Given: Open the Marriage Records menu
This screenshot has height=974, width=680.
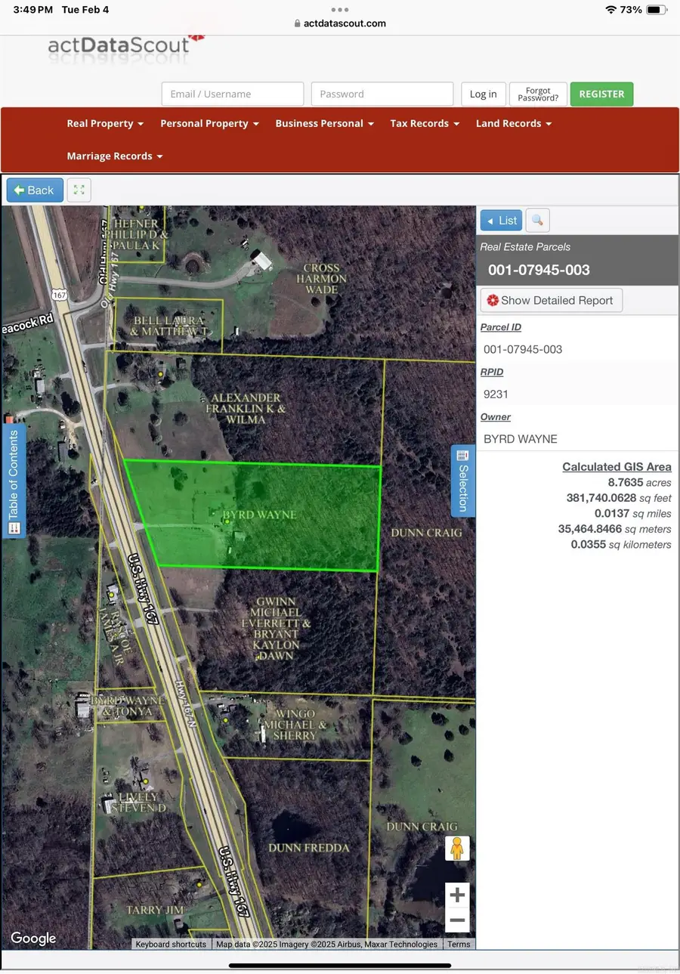Looking at the screenshot, I should [114, 156].
